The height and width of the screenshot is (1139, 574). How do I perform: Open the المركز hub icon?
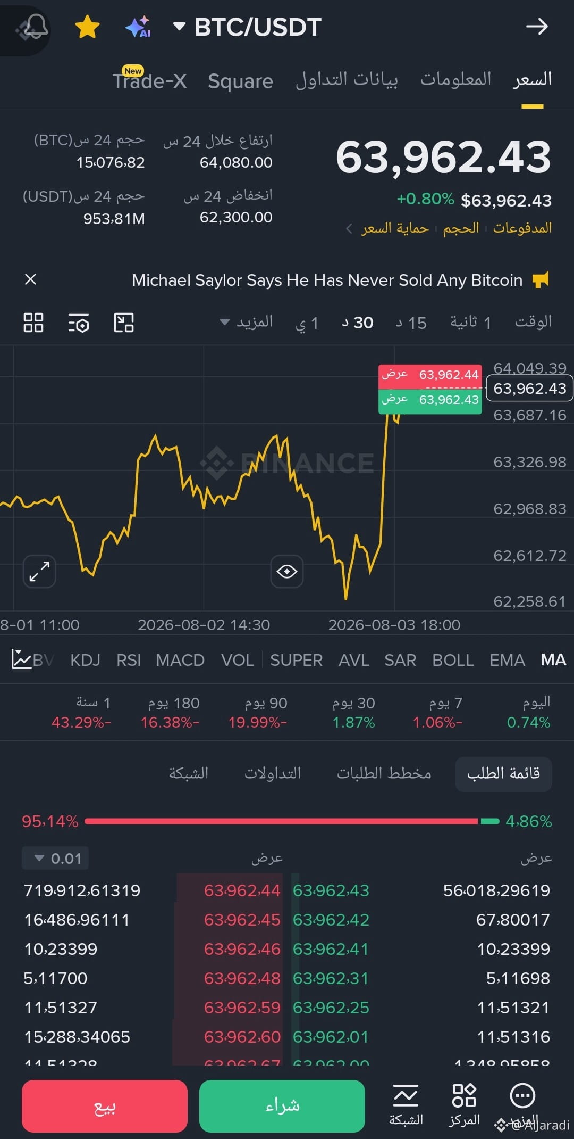click(464, 1104)
